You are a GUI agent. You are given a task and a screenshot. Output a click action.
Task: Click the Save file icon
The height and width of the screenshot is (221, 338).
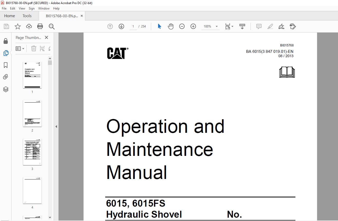coord(6,26)
